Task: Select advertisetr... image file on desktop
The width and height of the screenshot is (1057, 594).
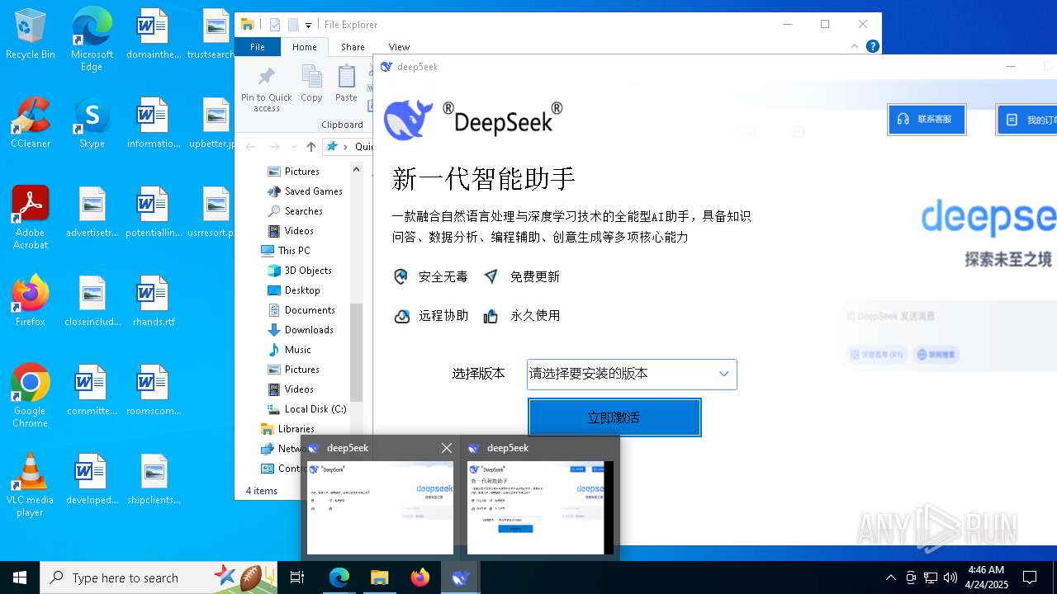Action: click(92, 212)
